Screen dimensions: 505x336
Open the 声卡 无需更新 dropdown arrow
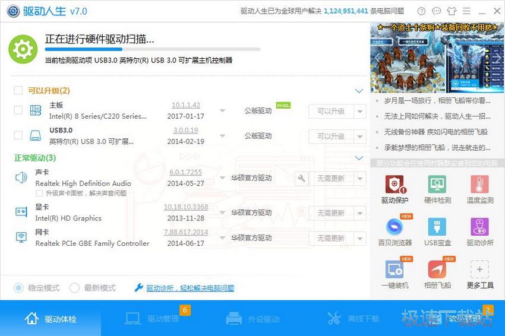coord(360,179)
